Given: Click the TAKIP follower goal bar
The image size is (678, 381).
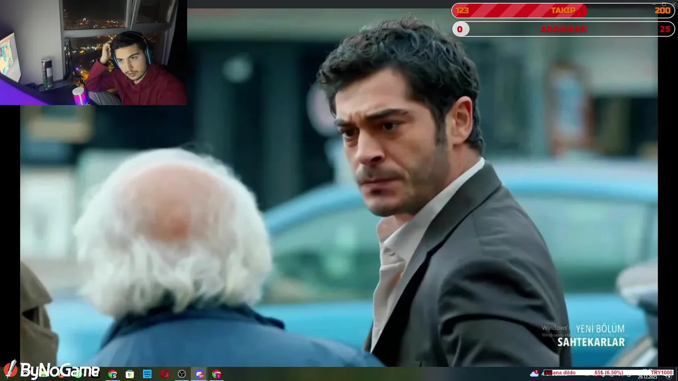Looking at the screenshot, I should point(563,11).
